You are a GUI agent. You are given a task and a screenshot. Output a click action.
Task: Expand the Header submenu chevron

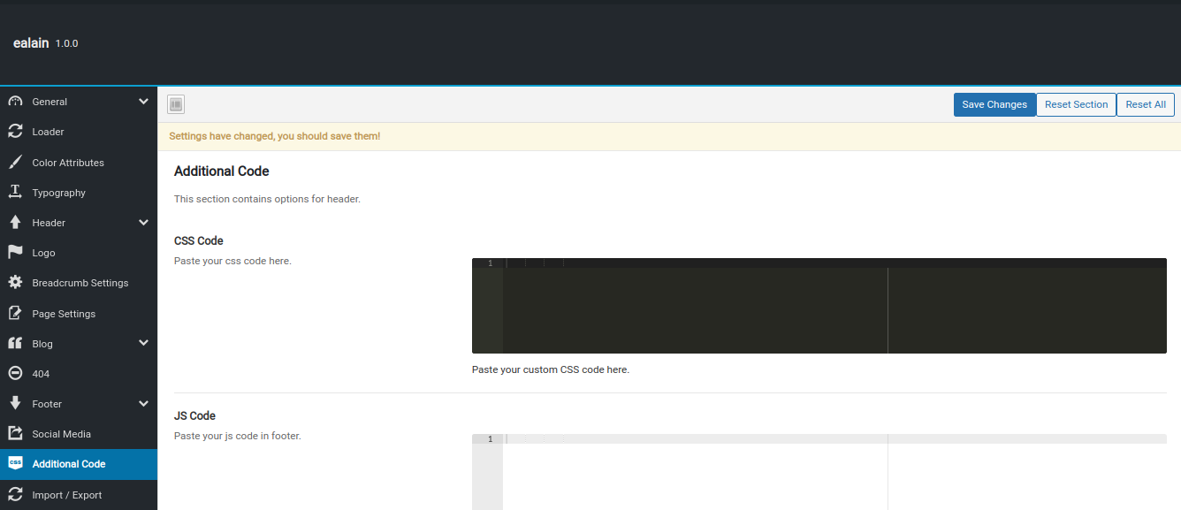[143, 223]
